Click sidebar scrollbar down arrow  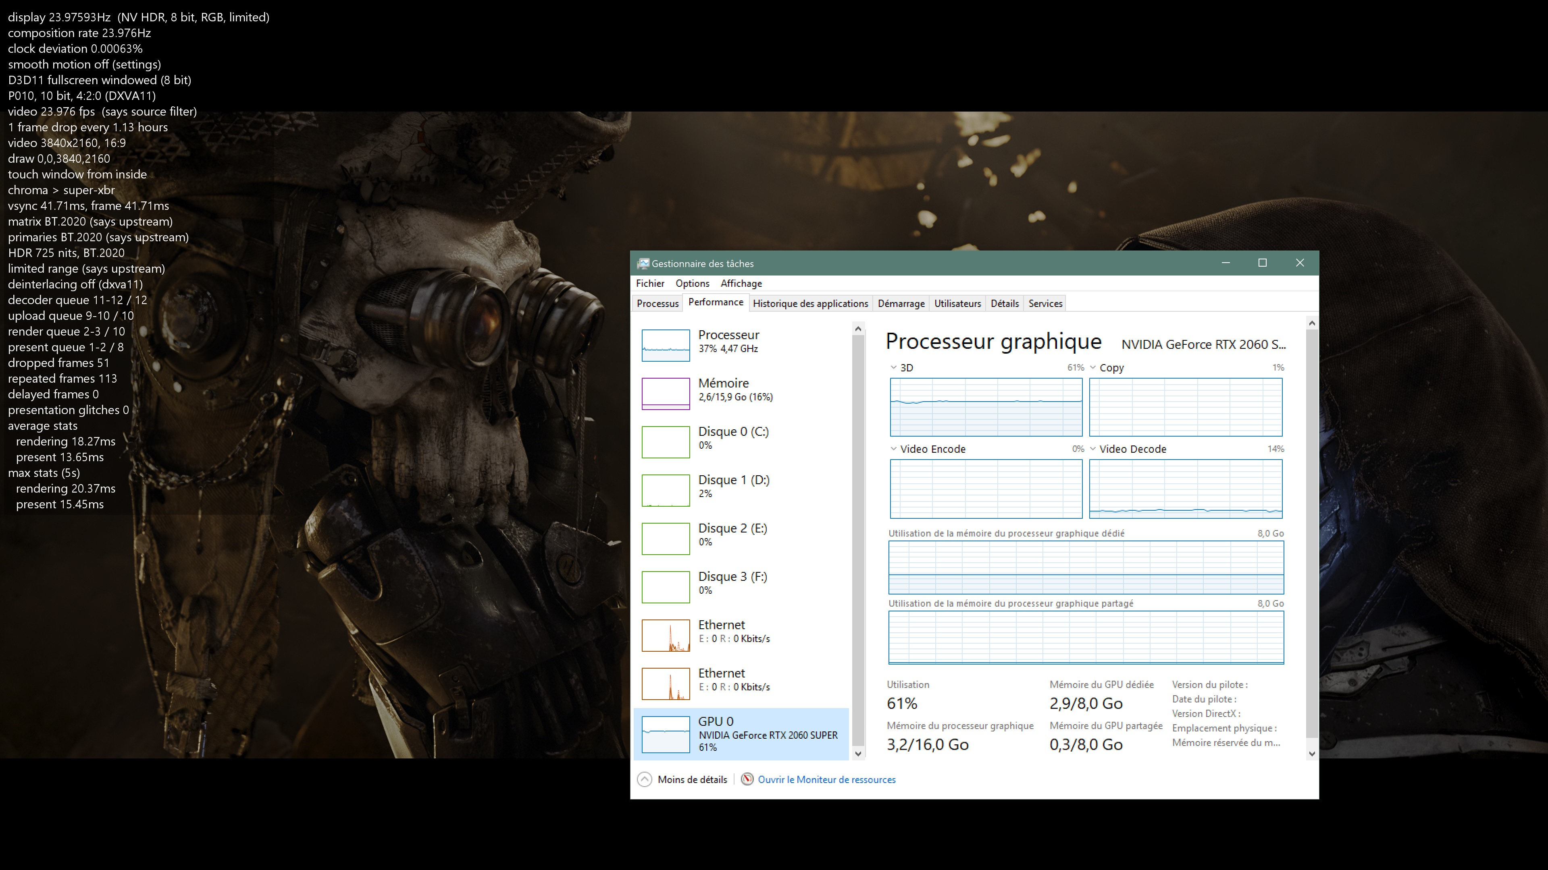[858, 754]
